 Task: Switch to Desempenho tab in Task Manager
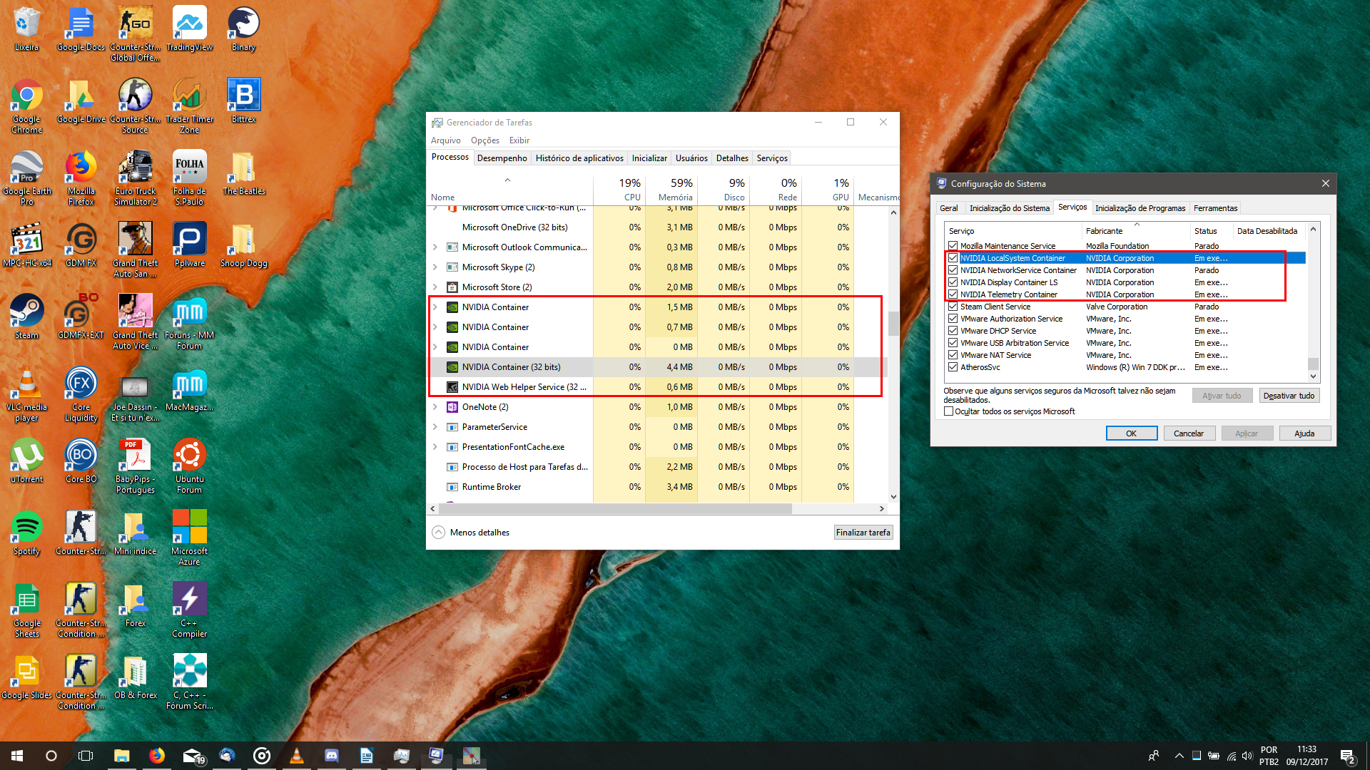(x=502, y=158)
